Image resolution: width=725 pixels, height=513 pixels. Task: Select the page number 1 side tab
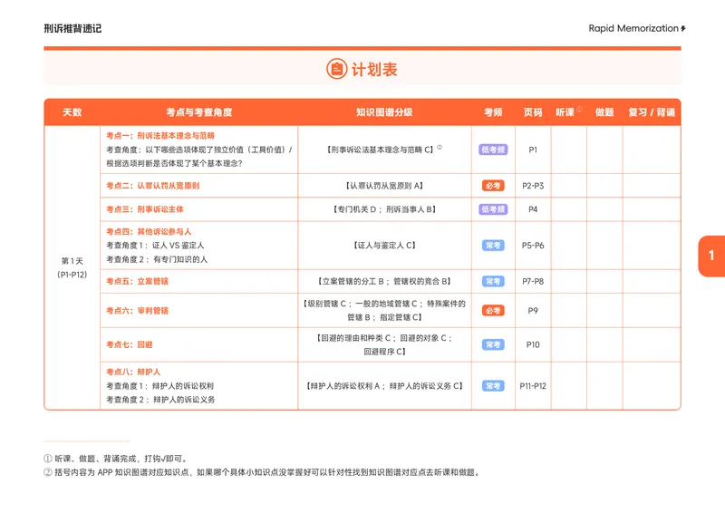point(711,256)
